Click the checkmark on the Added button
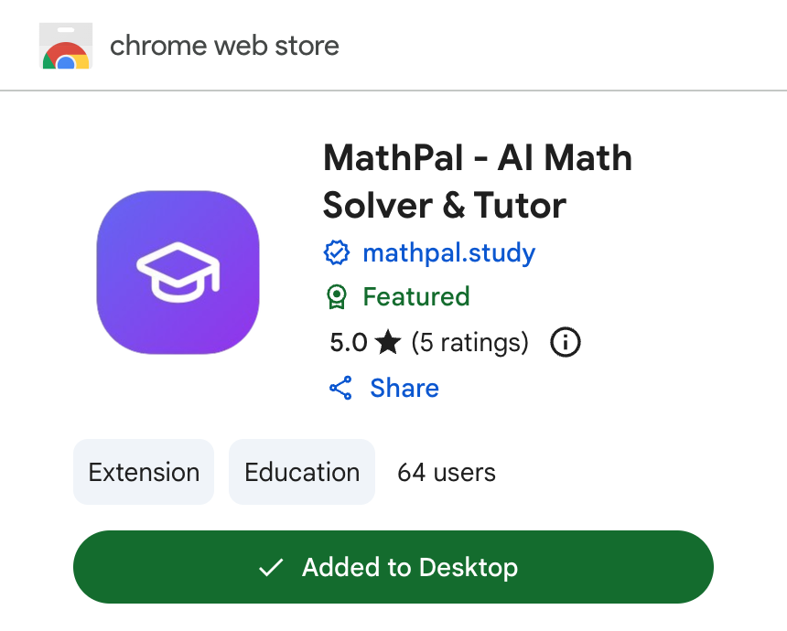The width and height of the screenshot is (787, 631). click(x=270, y=568)
